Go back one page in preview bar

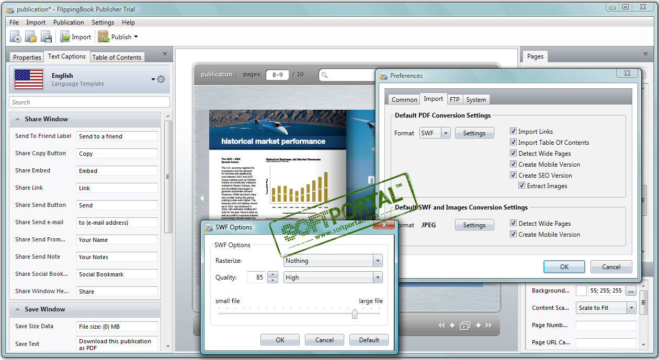coord(452,326)
